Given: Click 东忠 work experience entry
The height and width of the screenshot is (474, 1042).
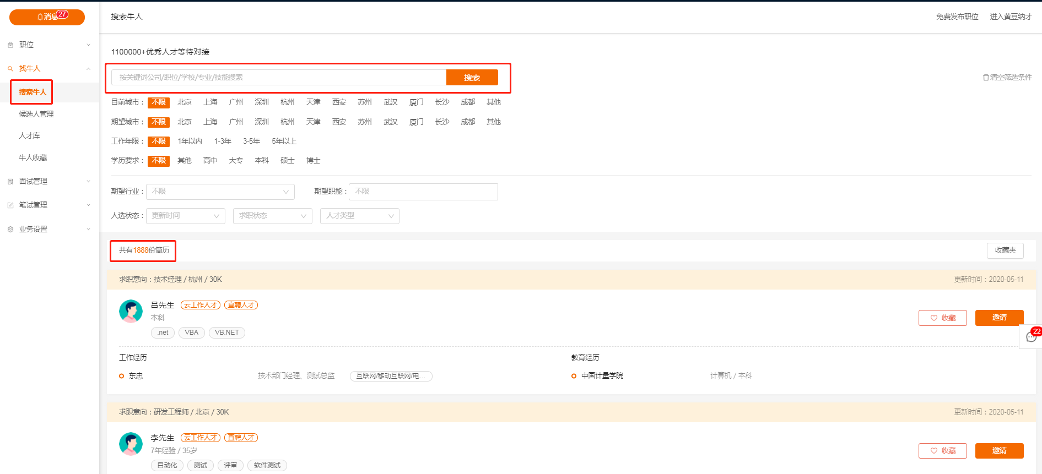Looking at the screenshot, I should point(136,376).
